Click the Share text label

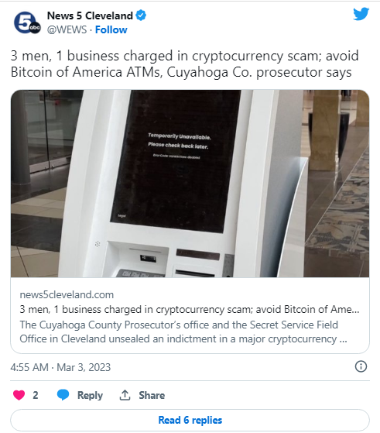152,395
